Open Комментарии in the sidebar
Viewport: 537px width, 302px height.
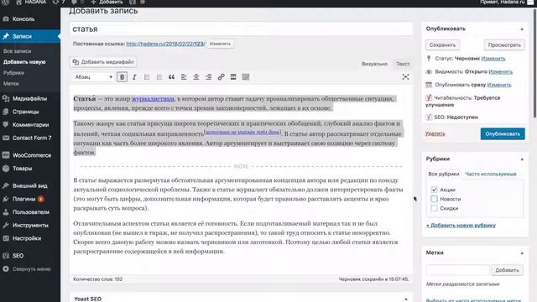pyautogui.click(x=30, y=125)
